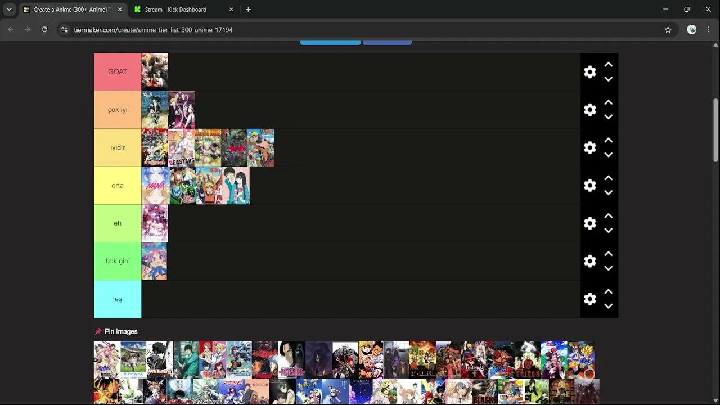Open settings gear for the GOAT tier
This screenshot has height=405, width=720.
click(589, 72)
